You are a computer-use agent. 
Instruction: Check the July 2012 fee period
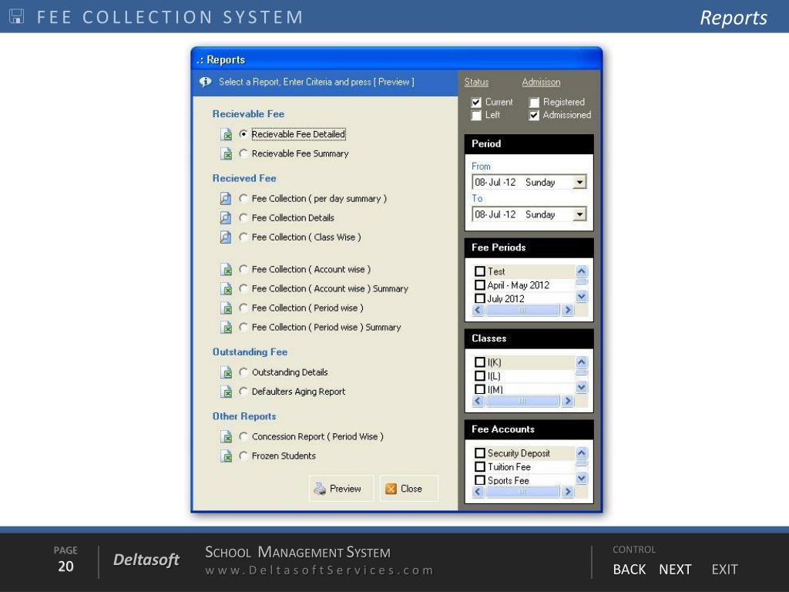coord(480,298)
